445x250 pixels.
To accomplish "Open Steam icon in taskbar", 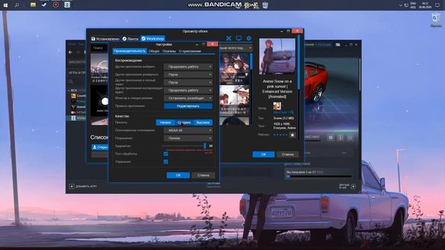I will click(44, 5).
